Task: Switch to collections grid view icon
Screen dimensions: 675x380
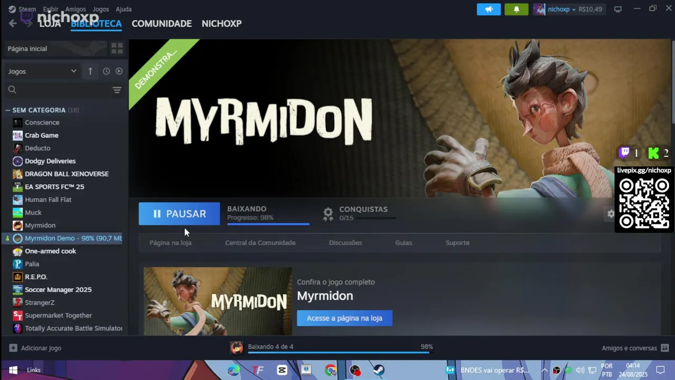Action: [x=117, y=49]
